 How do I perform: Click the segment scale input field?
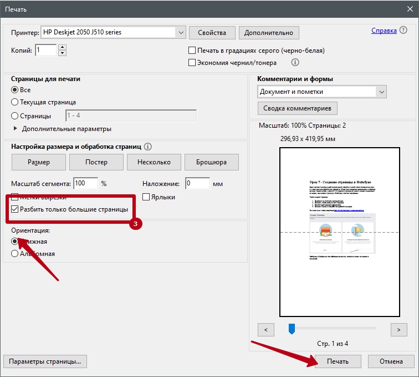tap(85, 183)
